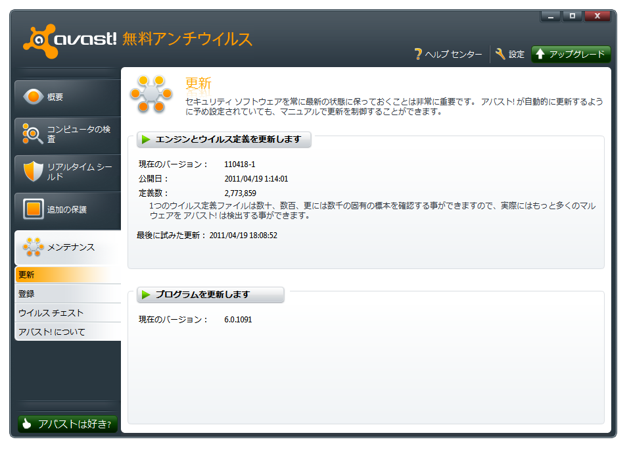629x450 pixels.
Task: Open ヘルプ センター link
Action: click(x=448, y=54)
